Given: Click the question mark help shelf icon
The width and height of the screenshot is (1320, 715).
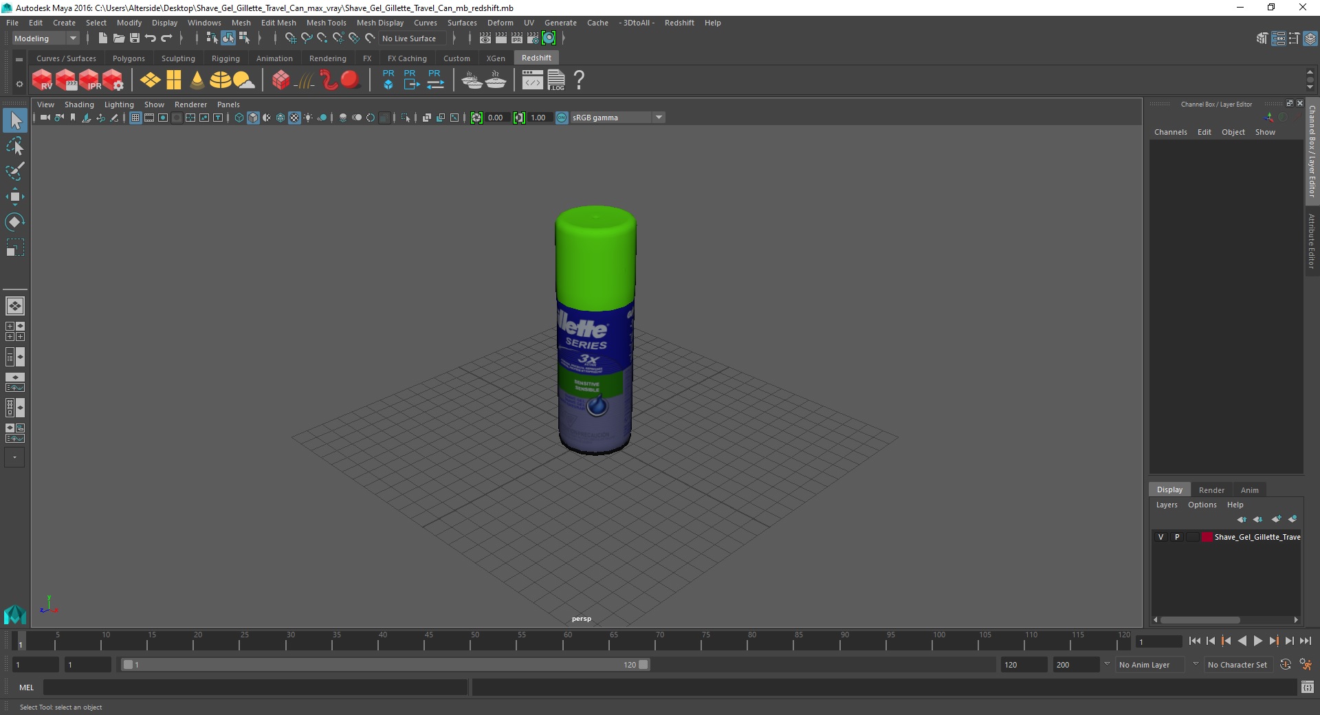Looking at the screenshot, I should click(x=580, y=80).
